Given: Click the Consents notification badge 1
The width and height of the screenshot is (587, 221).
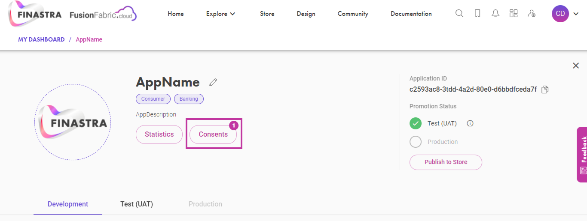Looking at the screenshot, I should (x=233, y=125).
